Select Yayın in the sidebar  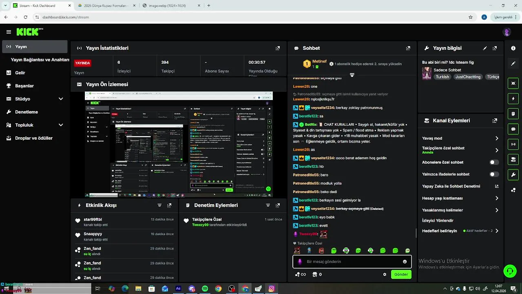pyautogui.click(x=35, y=47)
